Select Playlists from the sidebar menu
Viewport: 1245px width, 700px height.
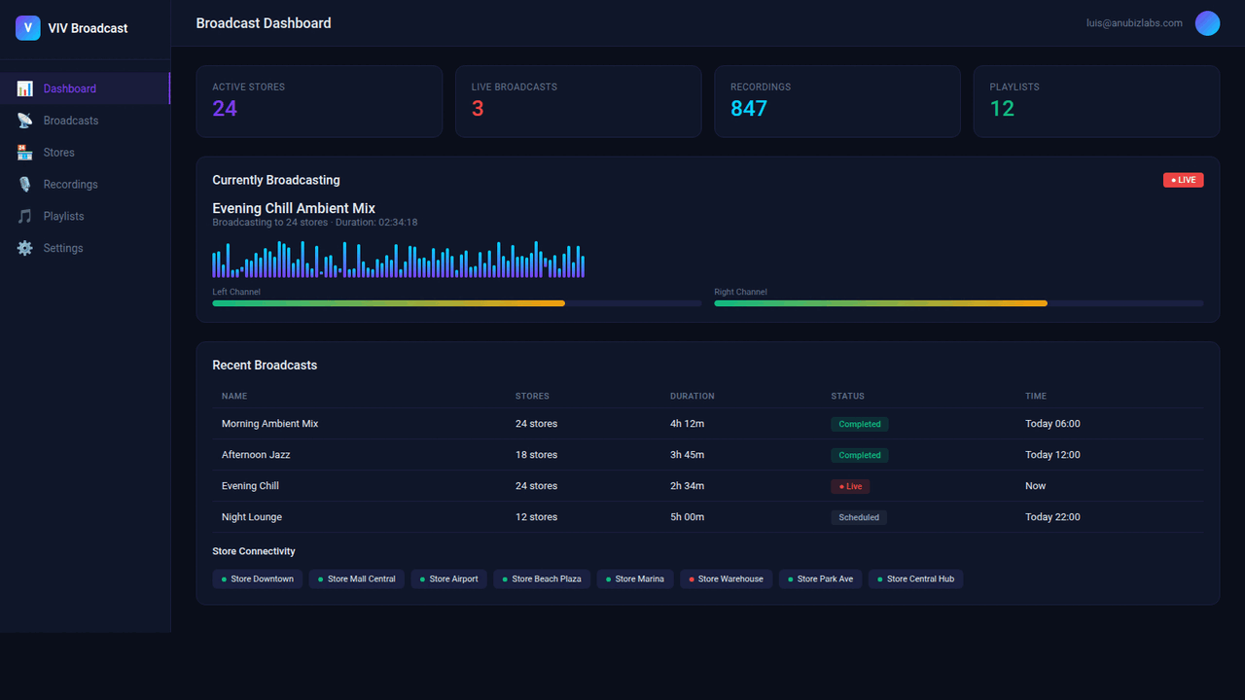point(65,216)
